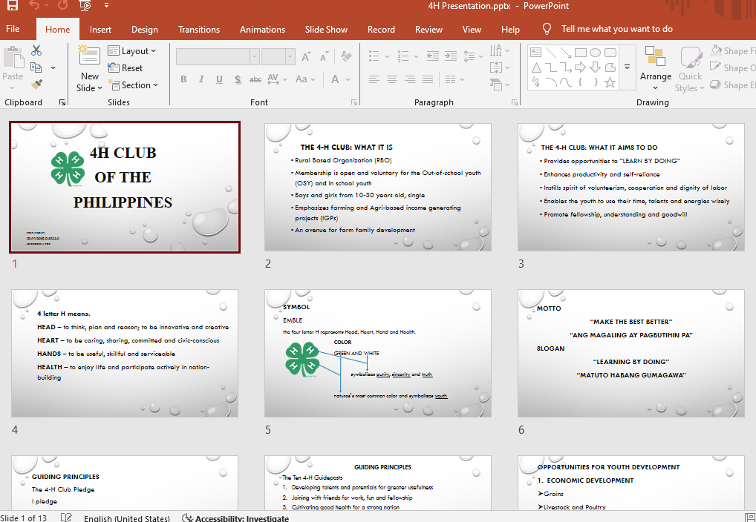Increase the list indent level

coord(451,56)
